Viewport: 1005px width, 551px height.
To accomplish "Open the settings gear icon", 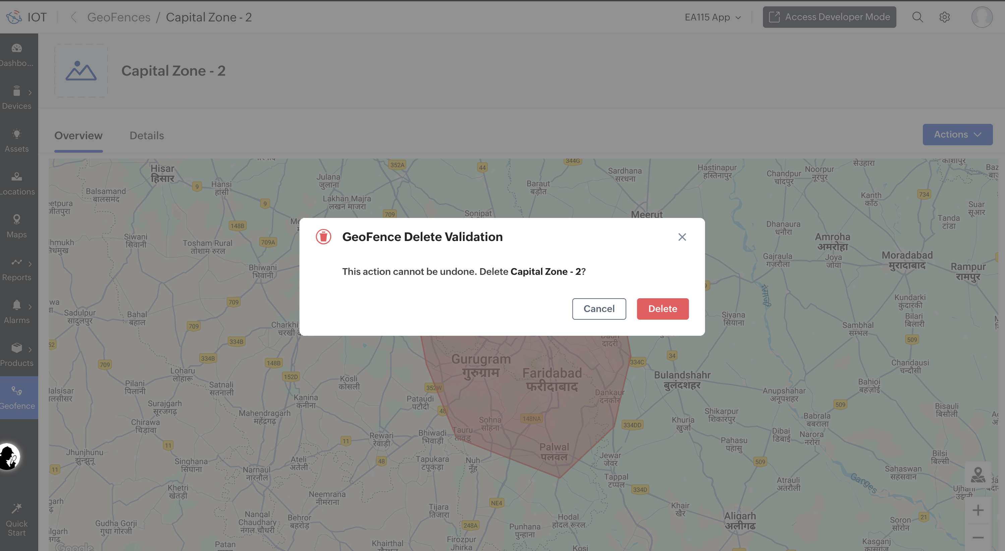I will (944, 17).
